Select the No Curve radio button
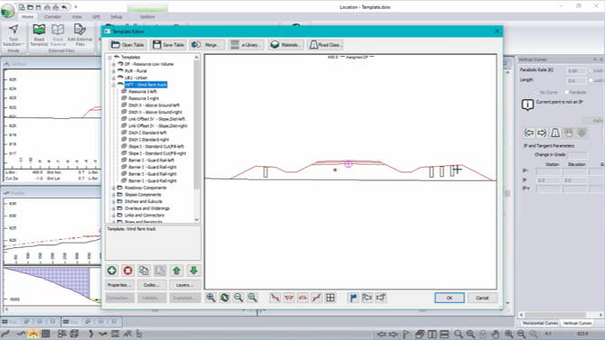Screen dimensions: 605x340 pos(536,92)
